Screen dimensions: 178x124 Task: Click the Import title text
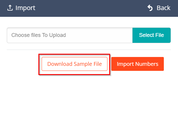pyautogui.click(x=25, y=8)
